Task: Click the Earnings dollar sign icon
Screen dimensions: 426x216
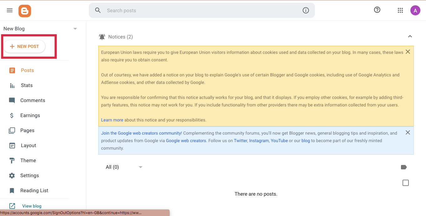Action: click(12, 116)
